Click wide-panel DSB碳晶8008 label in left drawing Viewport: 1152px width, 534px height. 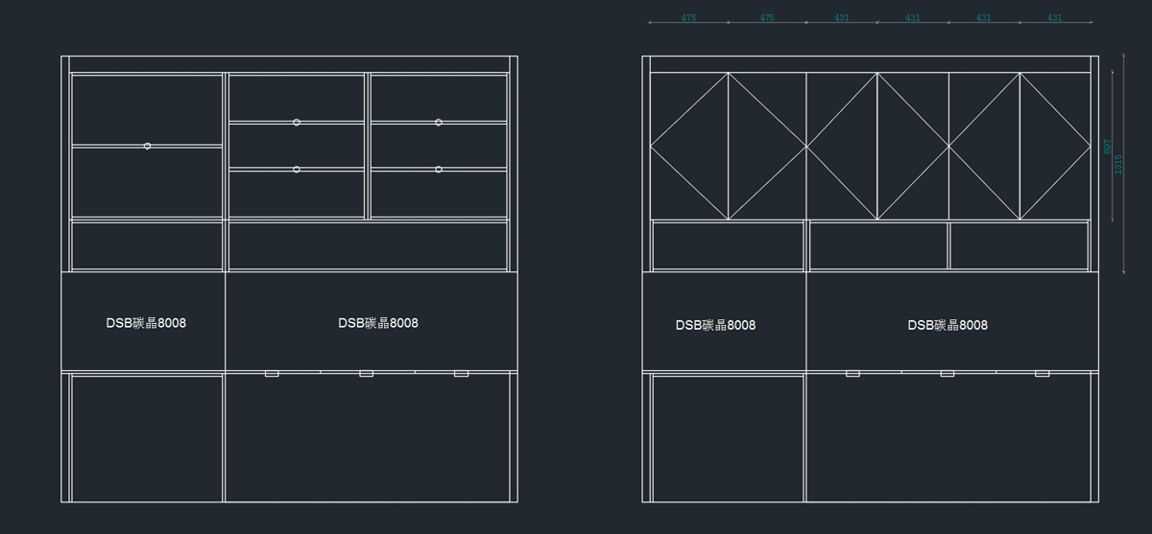click(378, 323)
